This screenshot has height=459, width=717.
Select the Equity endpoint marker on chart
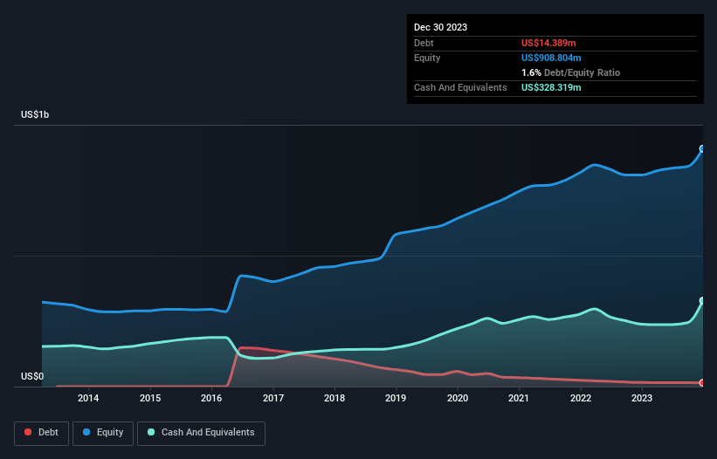tap(702, 149)
